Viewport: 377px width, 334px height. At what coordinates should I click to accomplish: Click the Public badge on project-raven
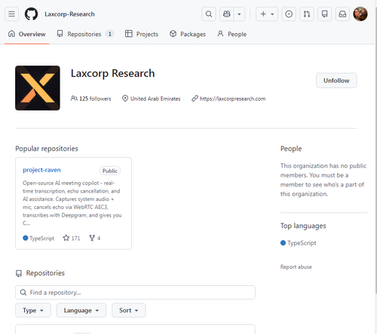coord(110,171)
